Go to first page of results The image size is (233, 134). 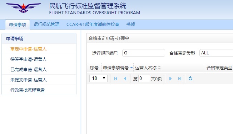click(x=116, y=79)
